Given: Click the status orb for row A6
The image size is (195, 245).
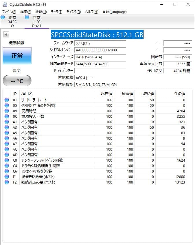Looking at the screenshot, I should coord(7,138).
